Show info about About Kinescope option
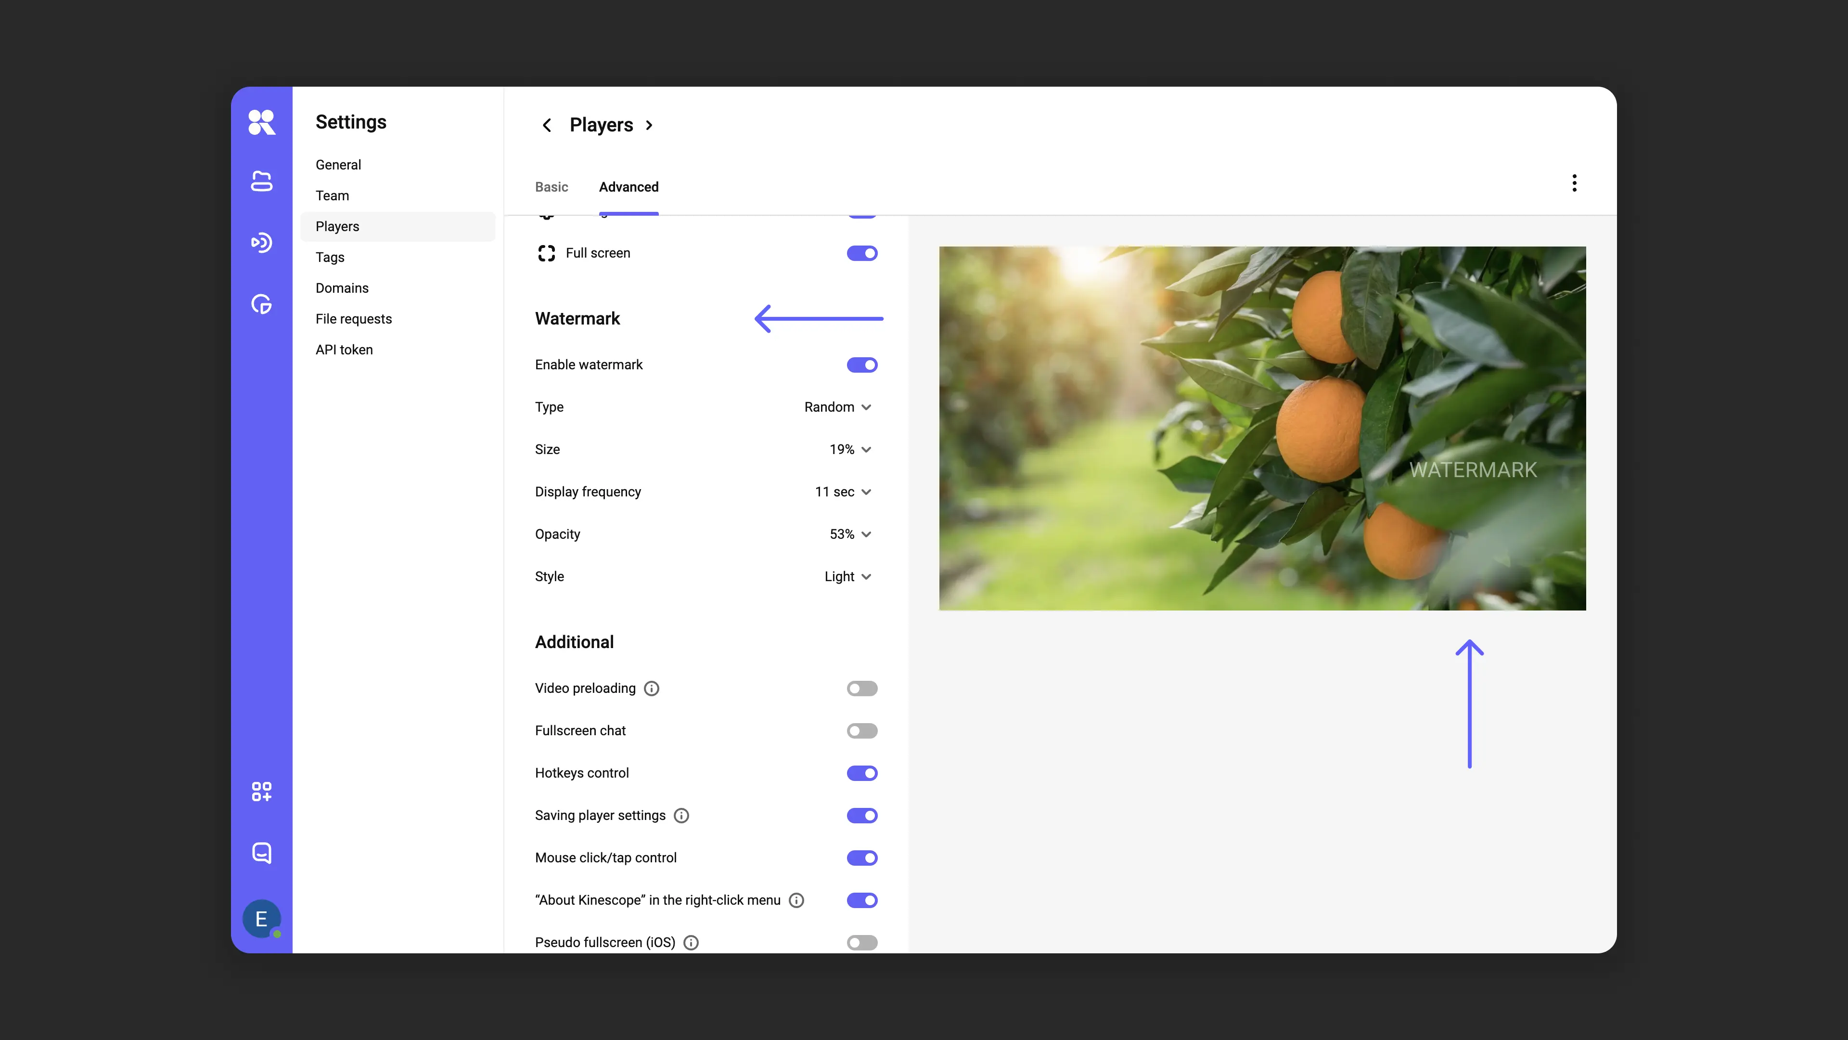Viewport: 1848px width, 1040px height. [796, 900]
